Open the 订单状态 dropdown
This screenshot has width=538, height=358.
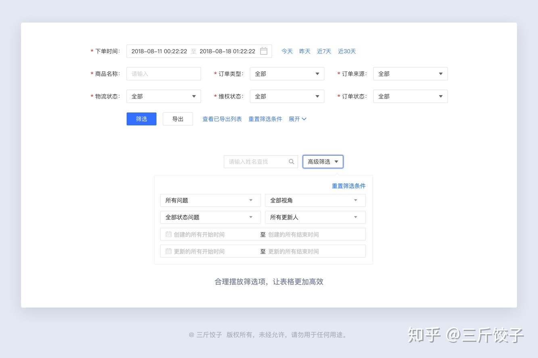(411, 96)
